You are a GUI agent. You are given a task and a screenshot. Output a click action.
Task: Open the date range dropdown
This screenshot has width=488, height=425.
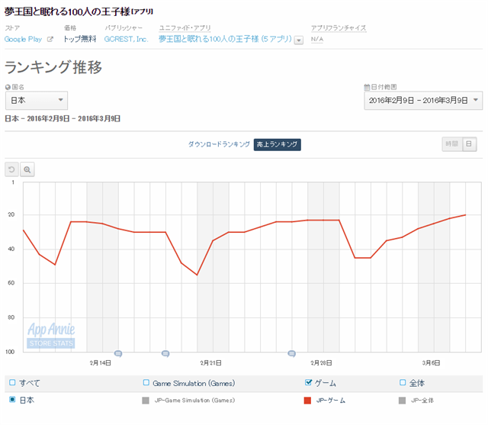click(422, 101)
